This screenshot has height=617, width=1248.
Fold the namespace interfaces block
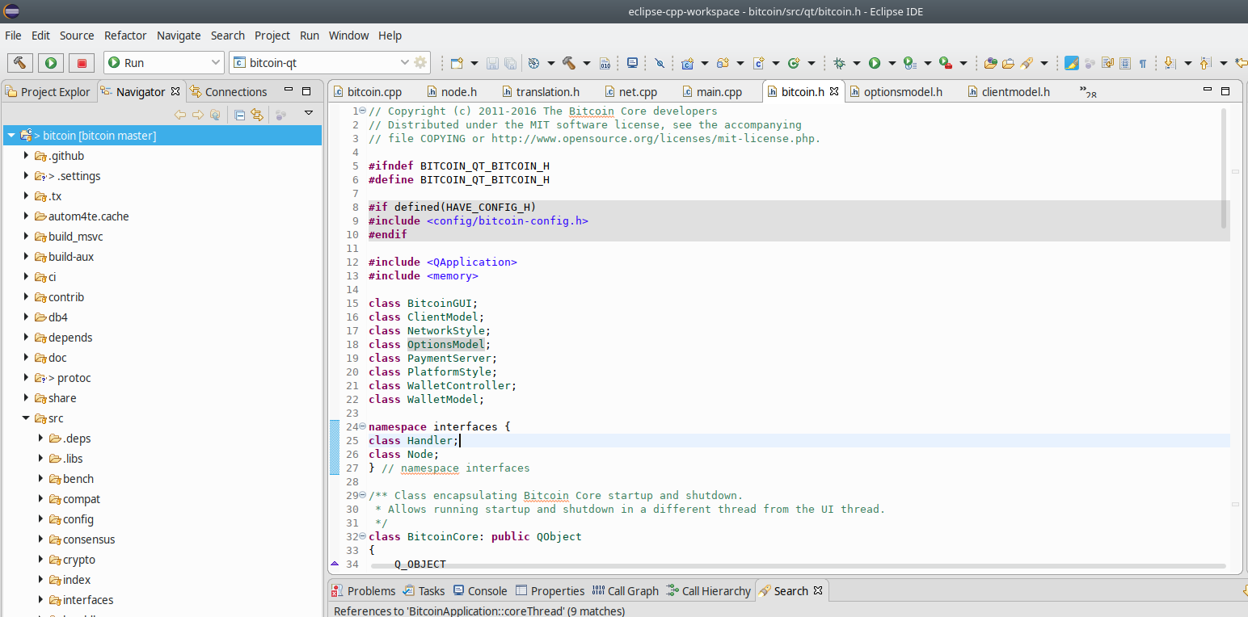tap(362, 426)
